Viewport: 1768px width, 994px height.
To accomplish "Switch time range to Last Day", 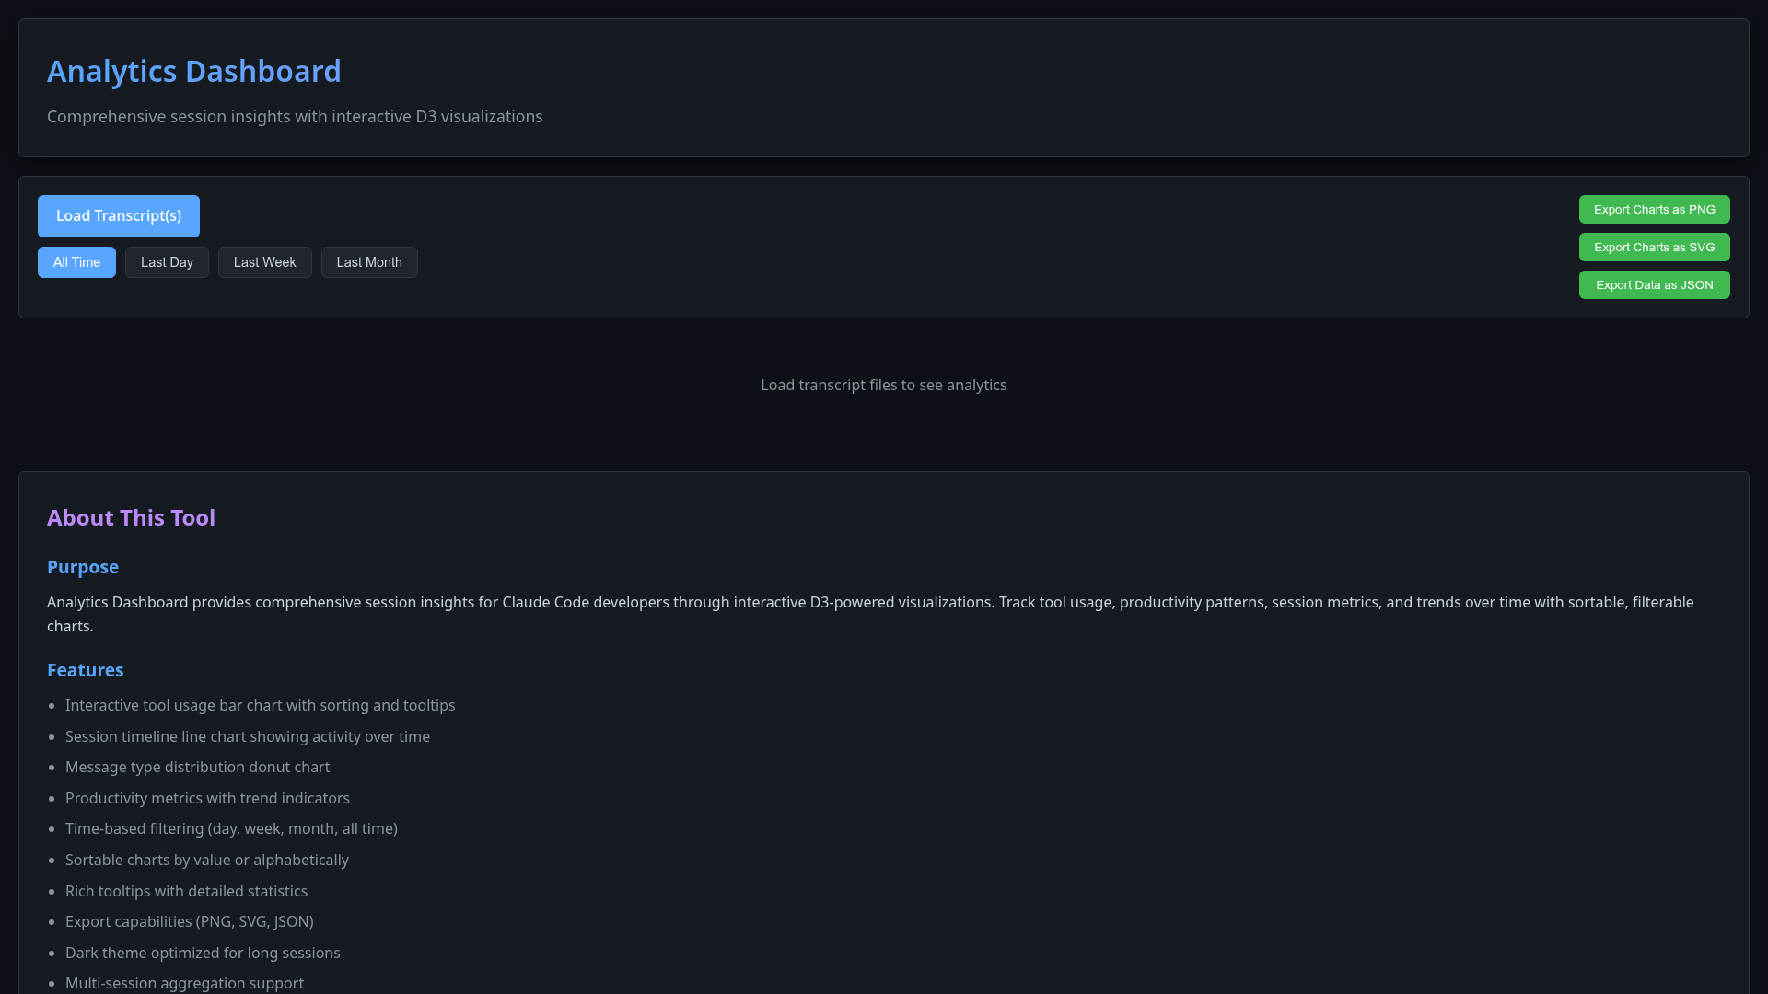I will coord(167,262).
